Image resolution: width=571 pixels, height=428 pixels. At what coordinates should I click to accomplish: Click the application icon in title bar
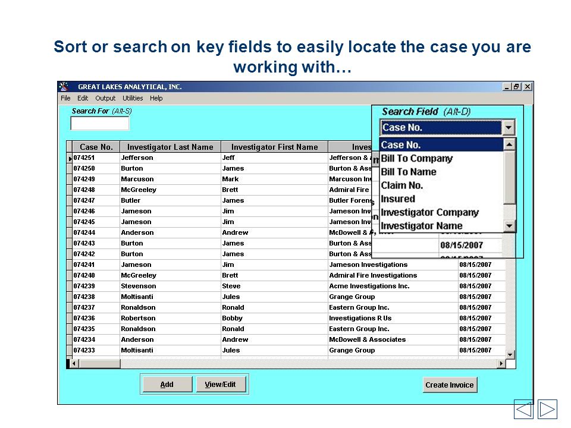point(64,87)
